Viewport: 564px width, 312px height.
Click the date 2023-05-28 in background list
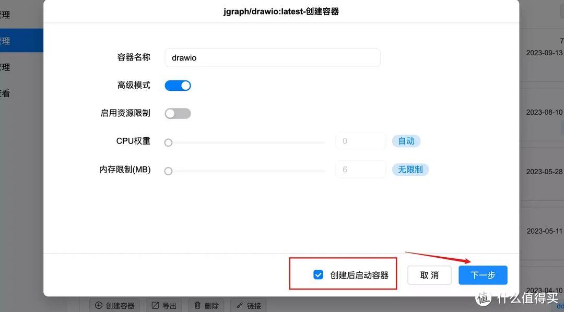point(545,172)
